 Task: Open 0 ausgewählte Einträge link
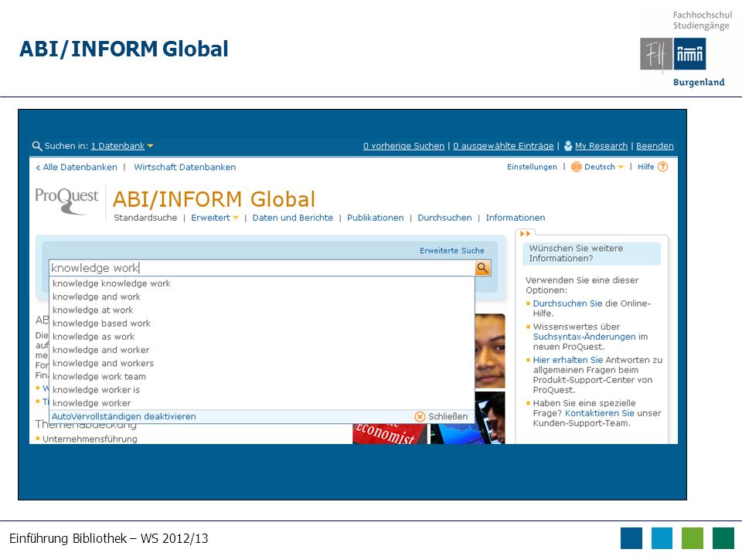503,146
